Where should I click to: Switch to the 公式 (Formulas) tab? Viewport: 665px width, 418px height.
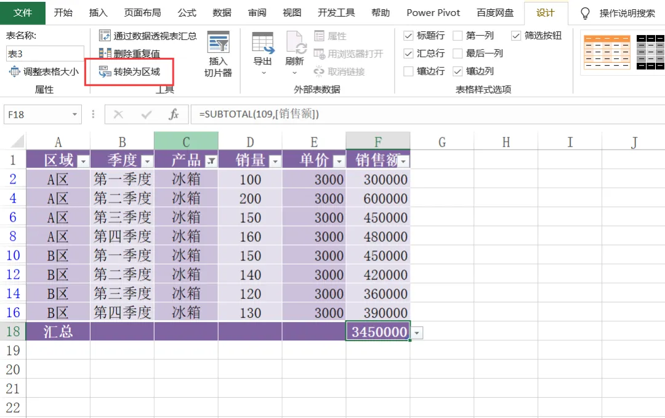tap(187, 13)
